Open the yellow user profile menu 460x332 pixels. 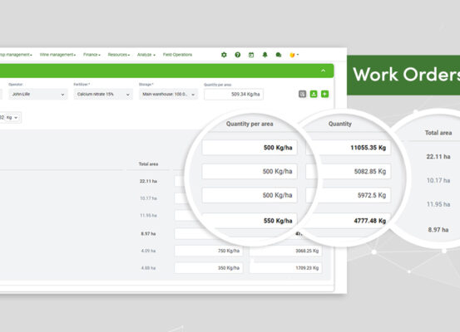click(294, 55)
